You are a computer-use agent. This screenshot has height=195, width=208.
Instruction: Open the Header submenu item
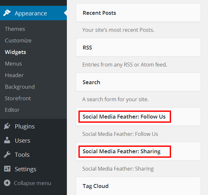point(14,75)
